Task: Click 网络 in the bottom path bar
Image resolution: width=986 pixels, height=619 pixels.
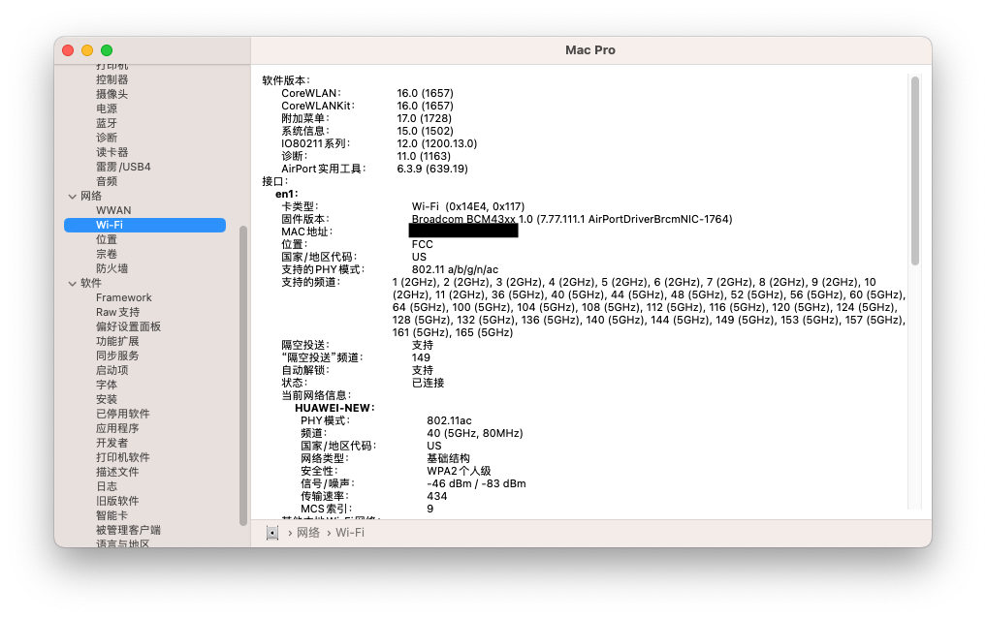Action: 308,533
